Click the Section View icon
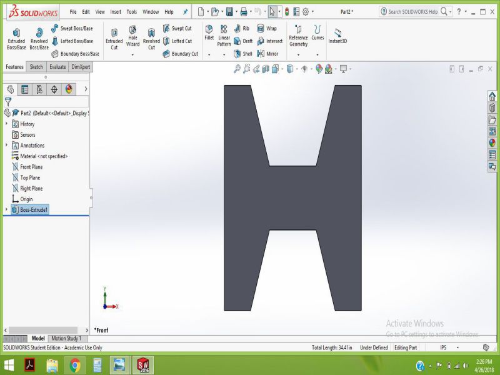500x375 pixels. (266, 69)
